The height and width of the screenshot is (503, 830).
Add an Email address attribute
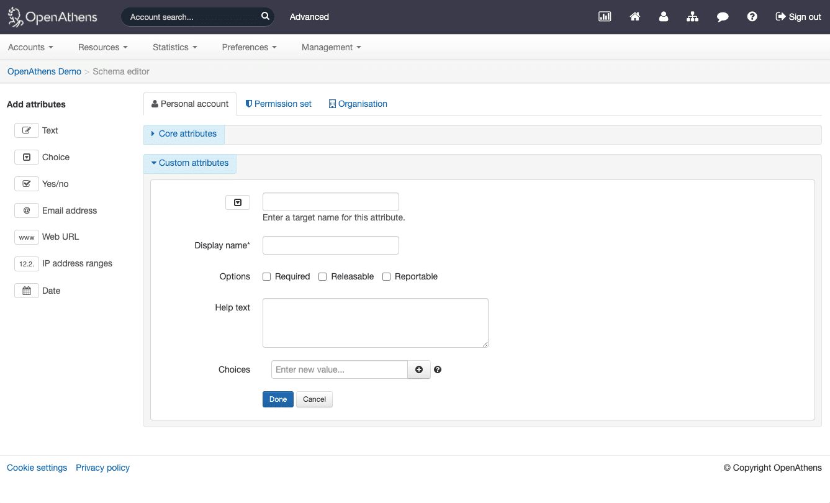coord(27,211)
